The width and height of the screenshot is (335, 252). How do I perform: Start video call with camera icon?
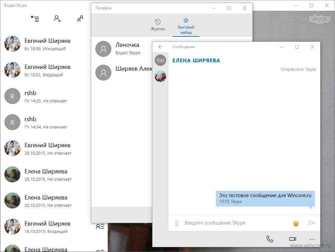293,239
